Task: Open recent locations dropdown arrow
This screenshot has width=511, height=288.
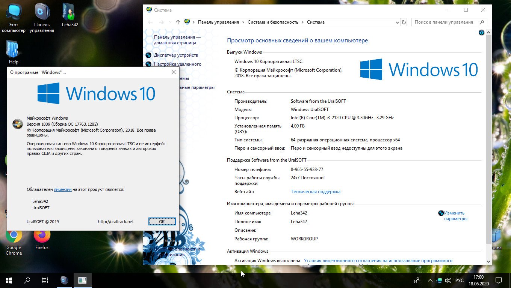Action: tap(171, 22)
